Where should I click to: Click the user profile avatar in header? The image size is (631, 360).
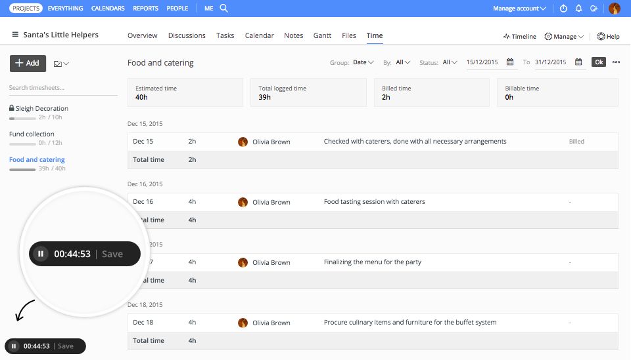(x=615, y=9)
